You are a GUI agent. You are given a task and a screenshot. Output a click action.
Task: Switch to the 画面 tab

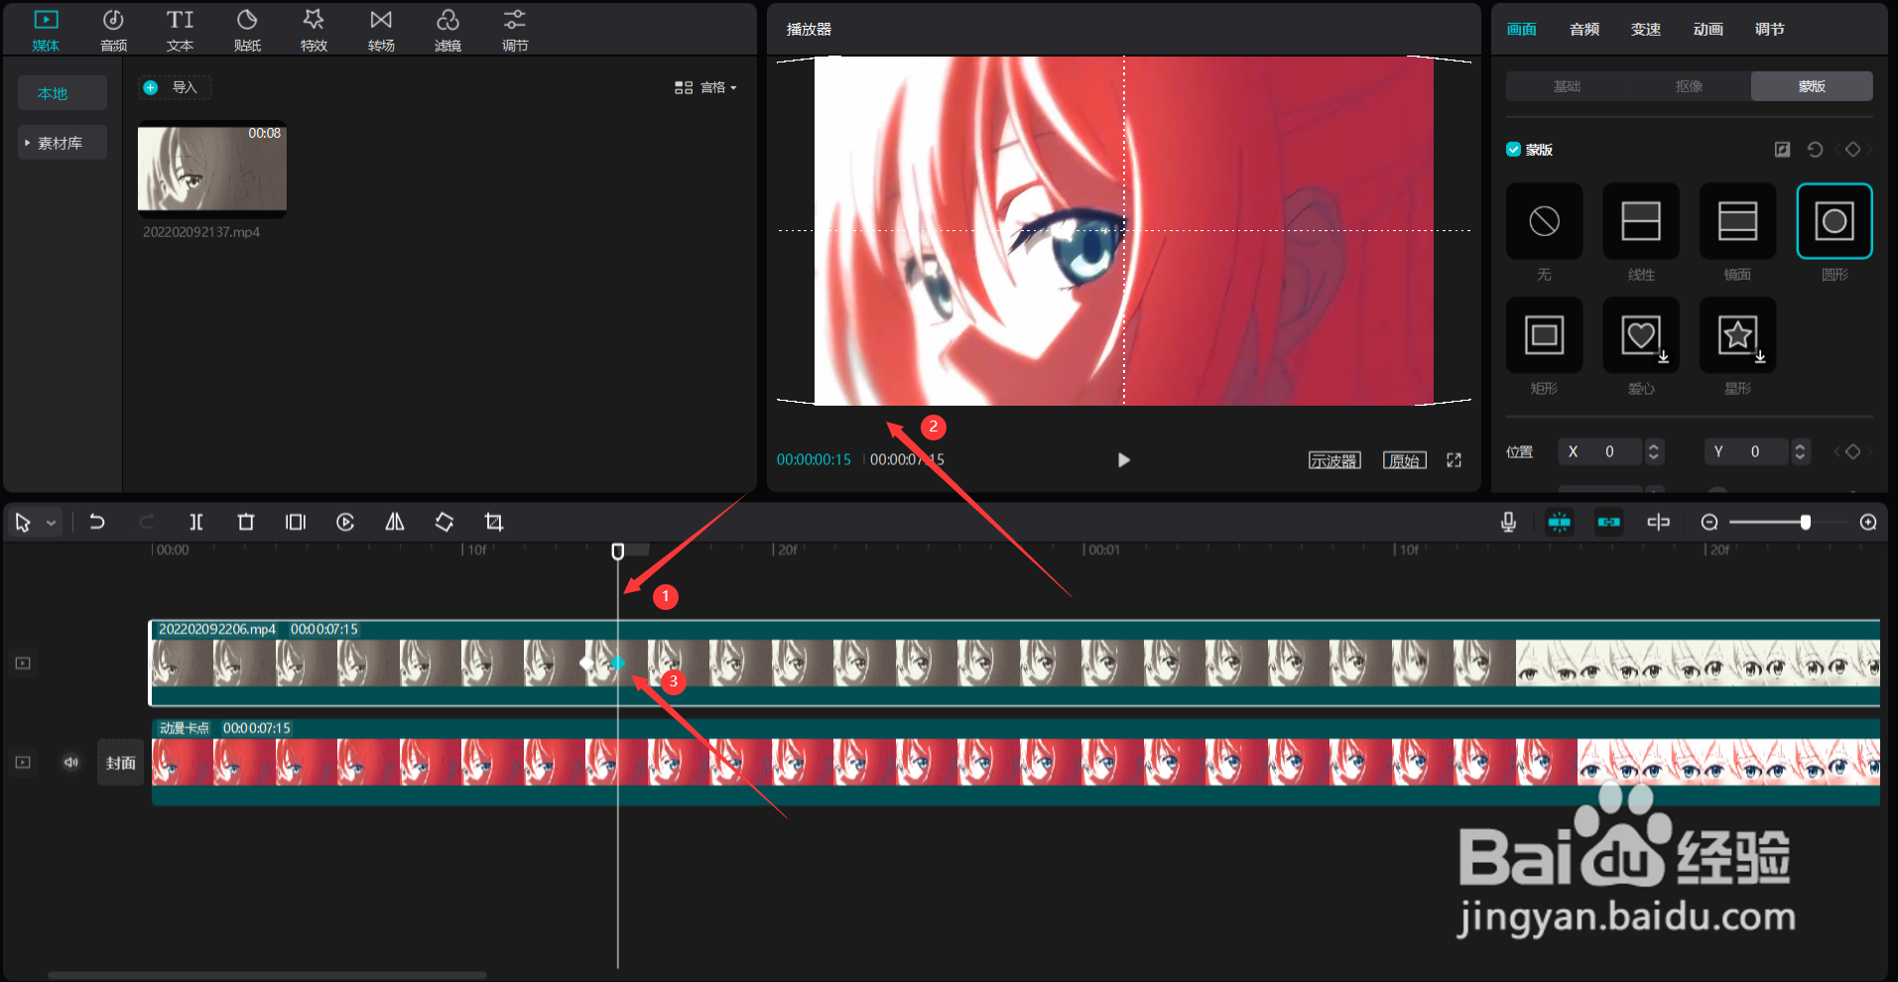(1521, 29)
